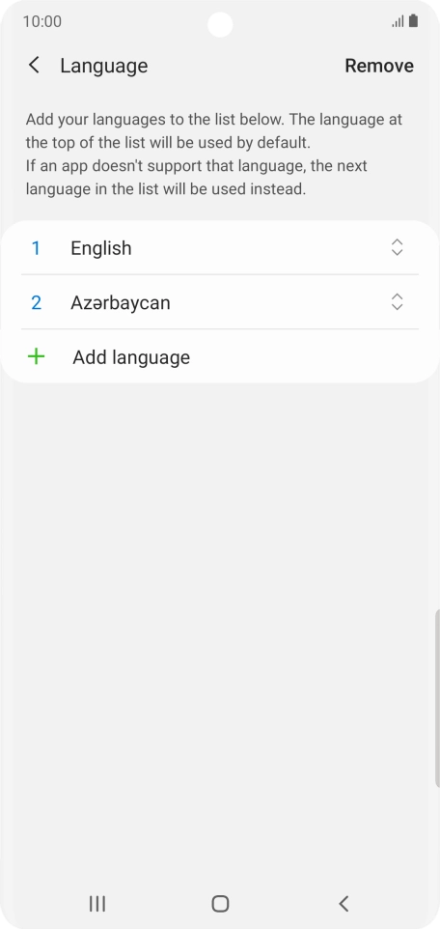Tap the battery icon in status bar
This screenshot has width=440, height=929.
tap(413, 21)
